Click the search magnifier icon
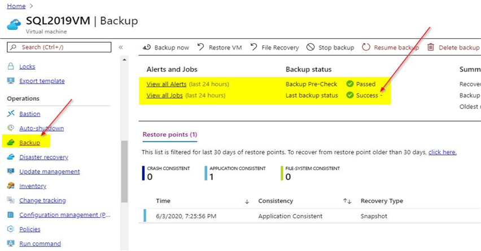This screenshot has height=251, width=481. 13,47
